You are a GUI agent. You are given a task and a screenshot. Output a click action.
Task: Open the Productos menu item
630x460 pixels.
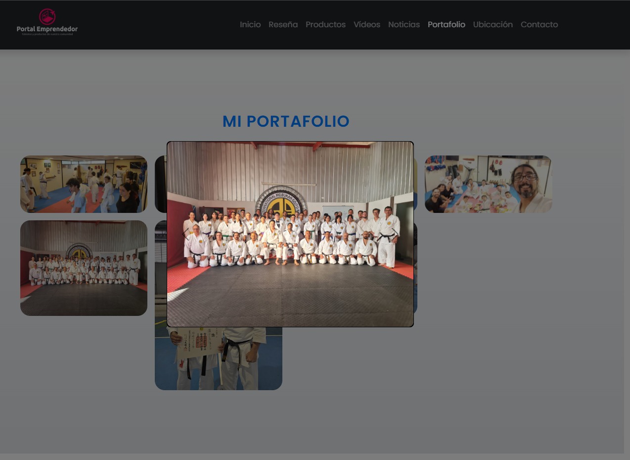pyautogui.click(x=325, y=24)
